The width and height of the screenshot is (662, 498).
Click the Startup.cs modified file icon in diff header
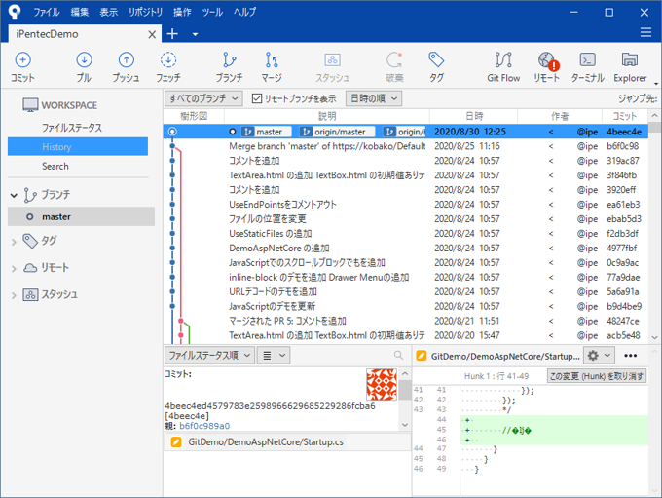click(x=421, y=356)
